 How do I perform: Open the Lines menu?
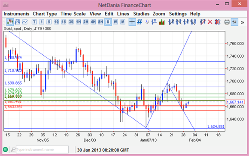[123, 14]
